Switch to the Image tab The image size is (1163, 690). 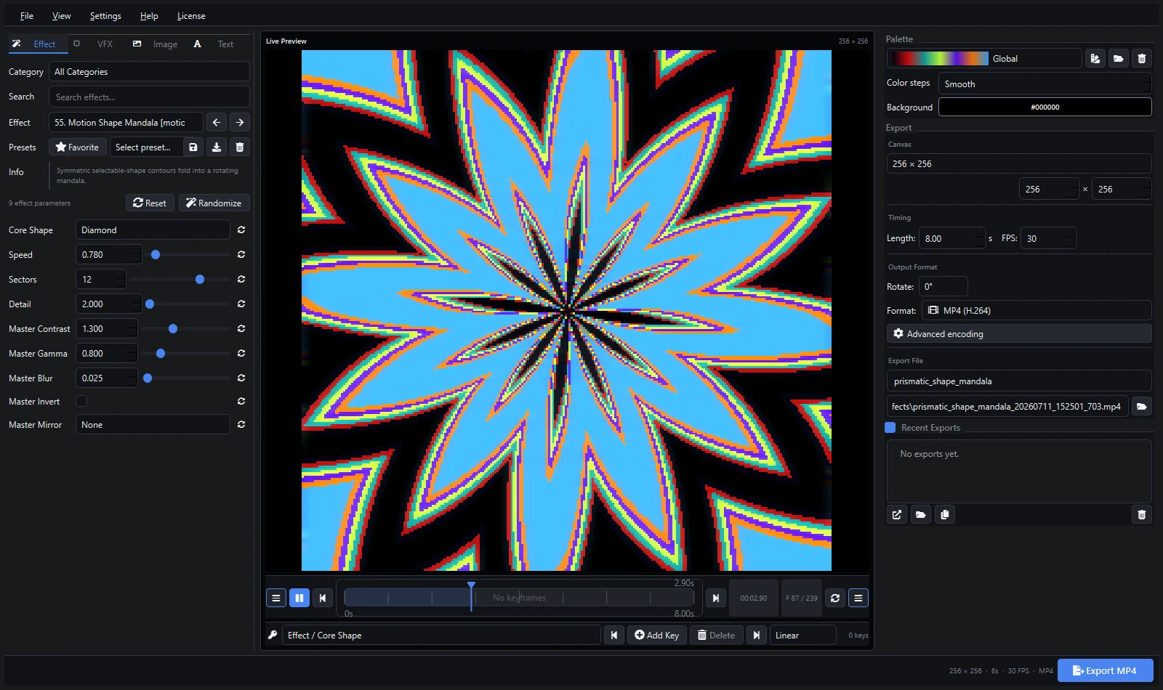(156, 44)
